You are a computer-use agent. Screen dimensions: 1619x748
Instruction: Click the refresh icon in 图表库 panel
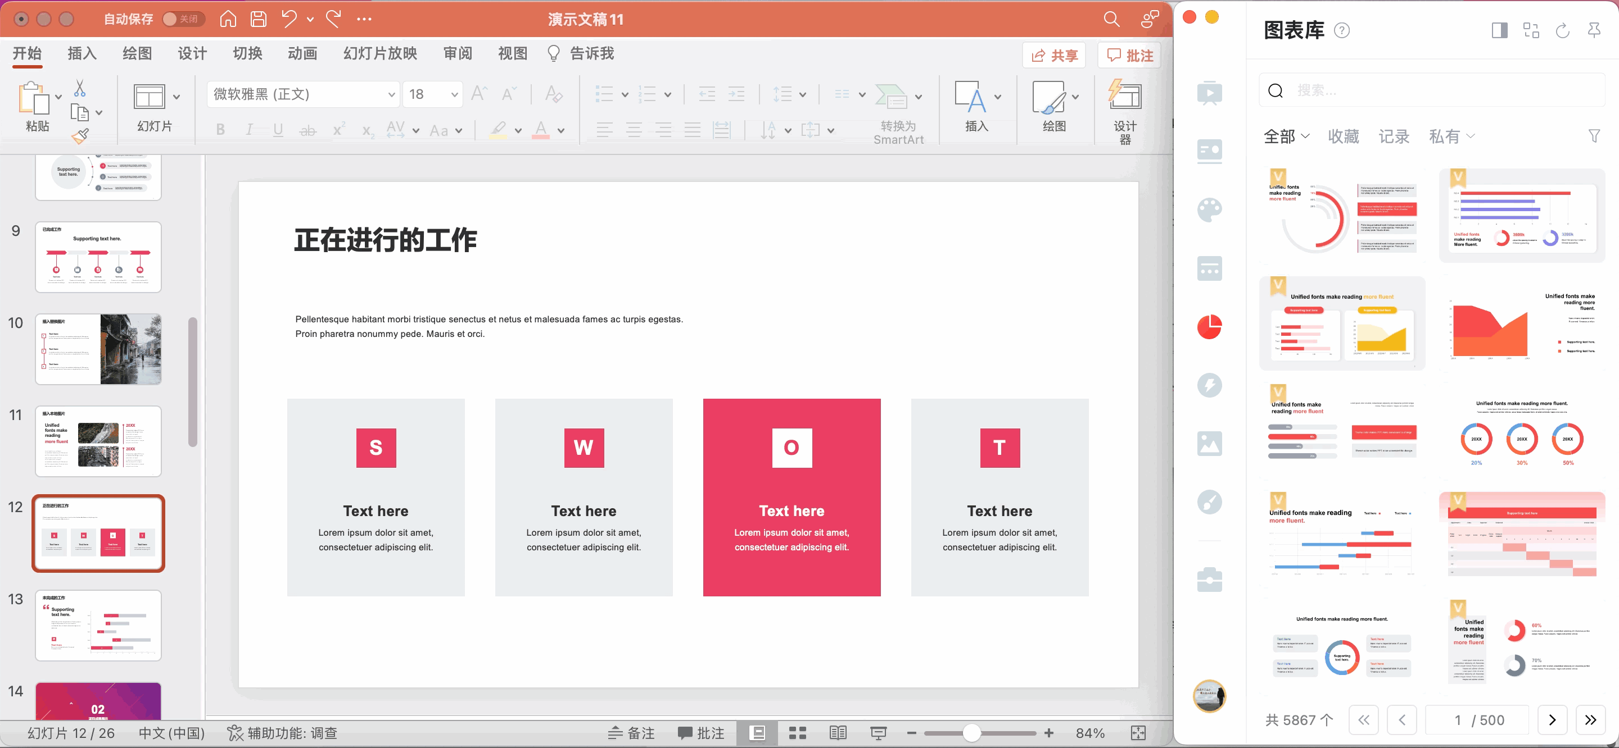point(1562,30)
